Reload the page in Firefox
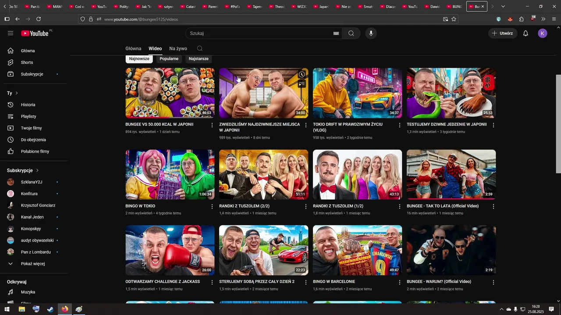This screenshot has width=561, height=315. click(39, 19)
